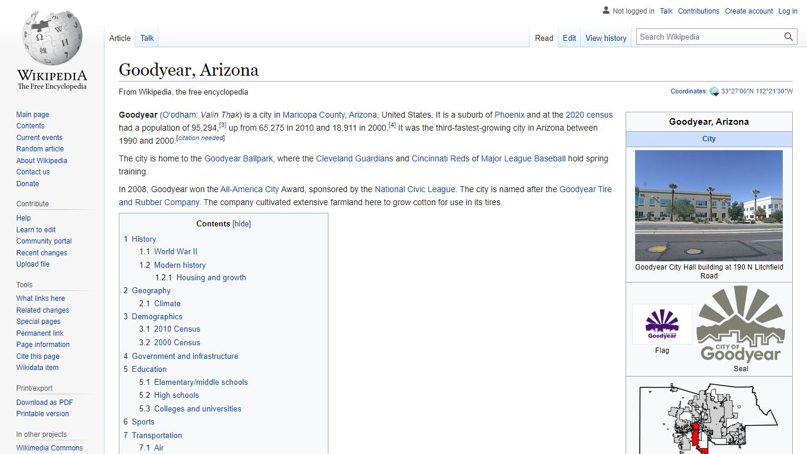Open the Goodyear flag image
807x454 pixels.
pyautogui.click(x=662, y=324)
